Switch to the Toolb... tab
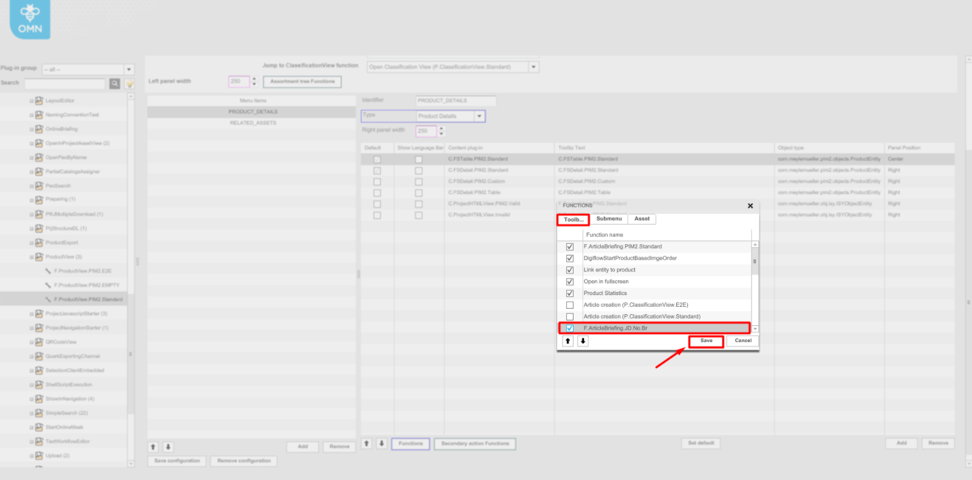This screenshot has height=480, width=972. [x=574, y=220]
